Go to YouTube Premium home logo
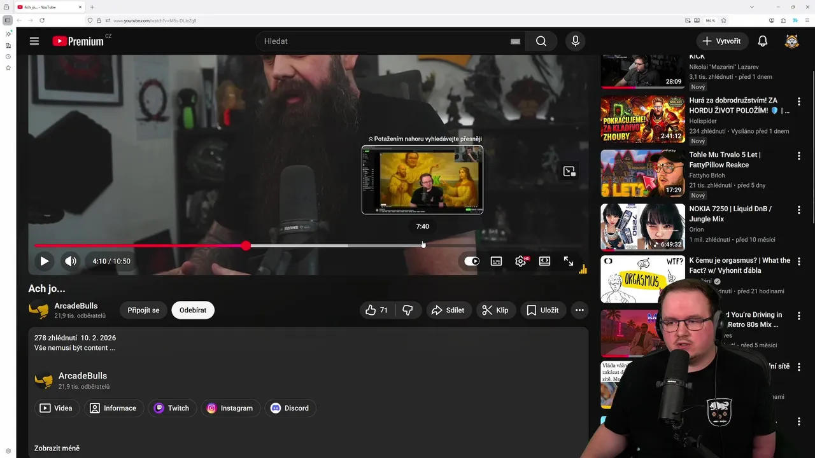Image resolution: width=815 pixels, height=458 pixels. (x=78, y=41)
